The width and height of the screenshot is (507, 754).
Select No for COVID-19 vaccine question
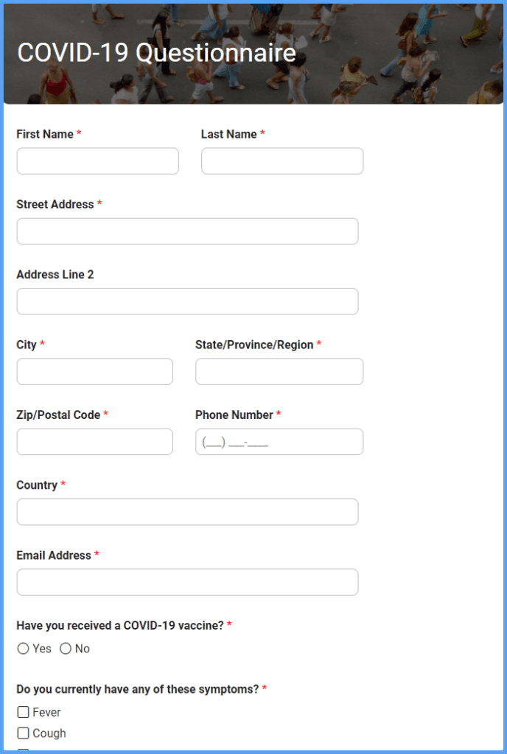66,649
